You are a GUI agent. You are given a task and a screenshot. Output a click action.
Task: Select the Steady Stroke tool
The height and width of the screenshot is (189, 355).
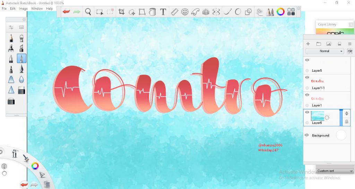click(x=227, y=11)
